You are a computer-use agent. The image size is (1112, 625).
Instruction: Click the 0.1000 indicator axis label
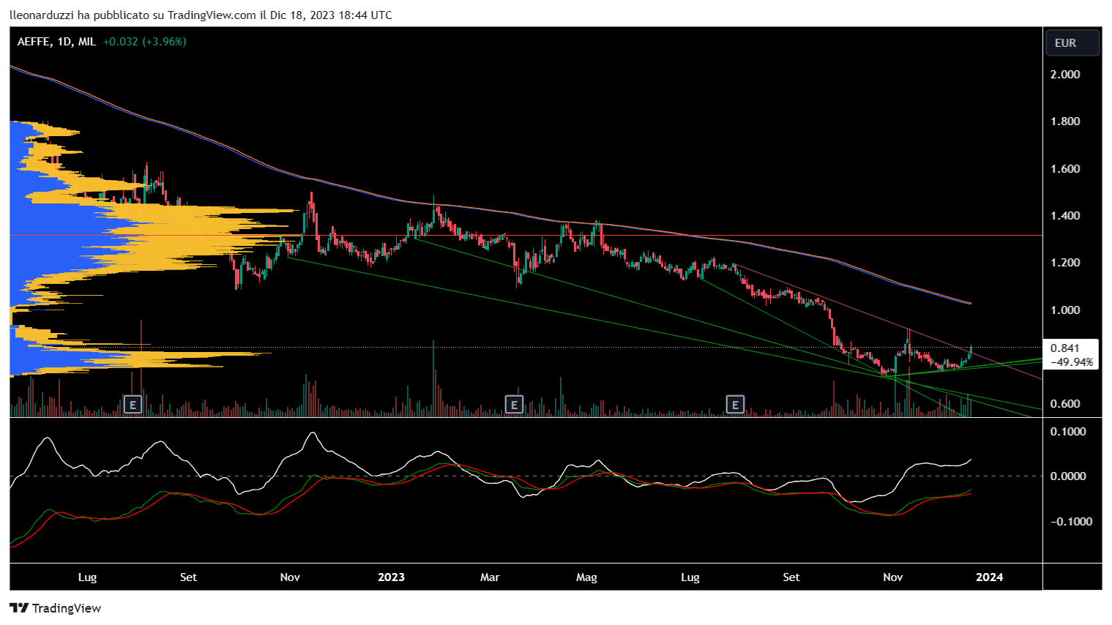click(x=1068, y=432)
